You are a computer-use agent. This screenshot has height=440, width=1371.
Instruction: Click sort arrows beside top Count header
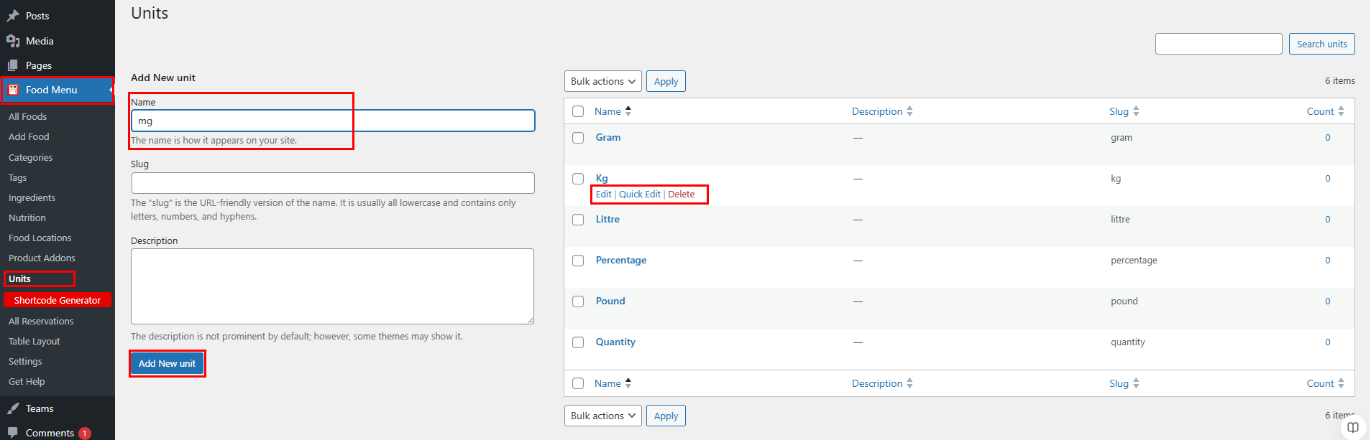[x=1341, y=111]
